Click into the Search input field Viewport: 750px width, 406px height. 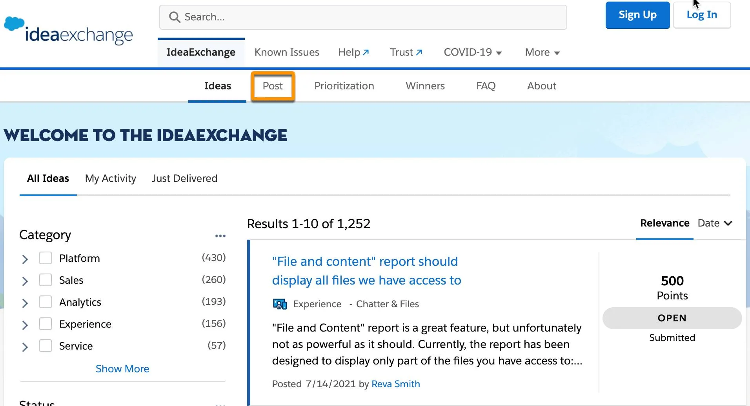click(x=363, y=17)
